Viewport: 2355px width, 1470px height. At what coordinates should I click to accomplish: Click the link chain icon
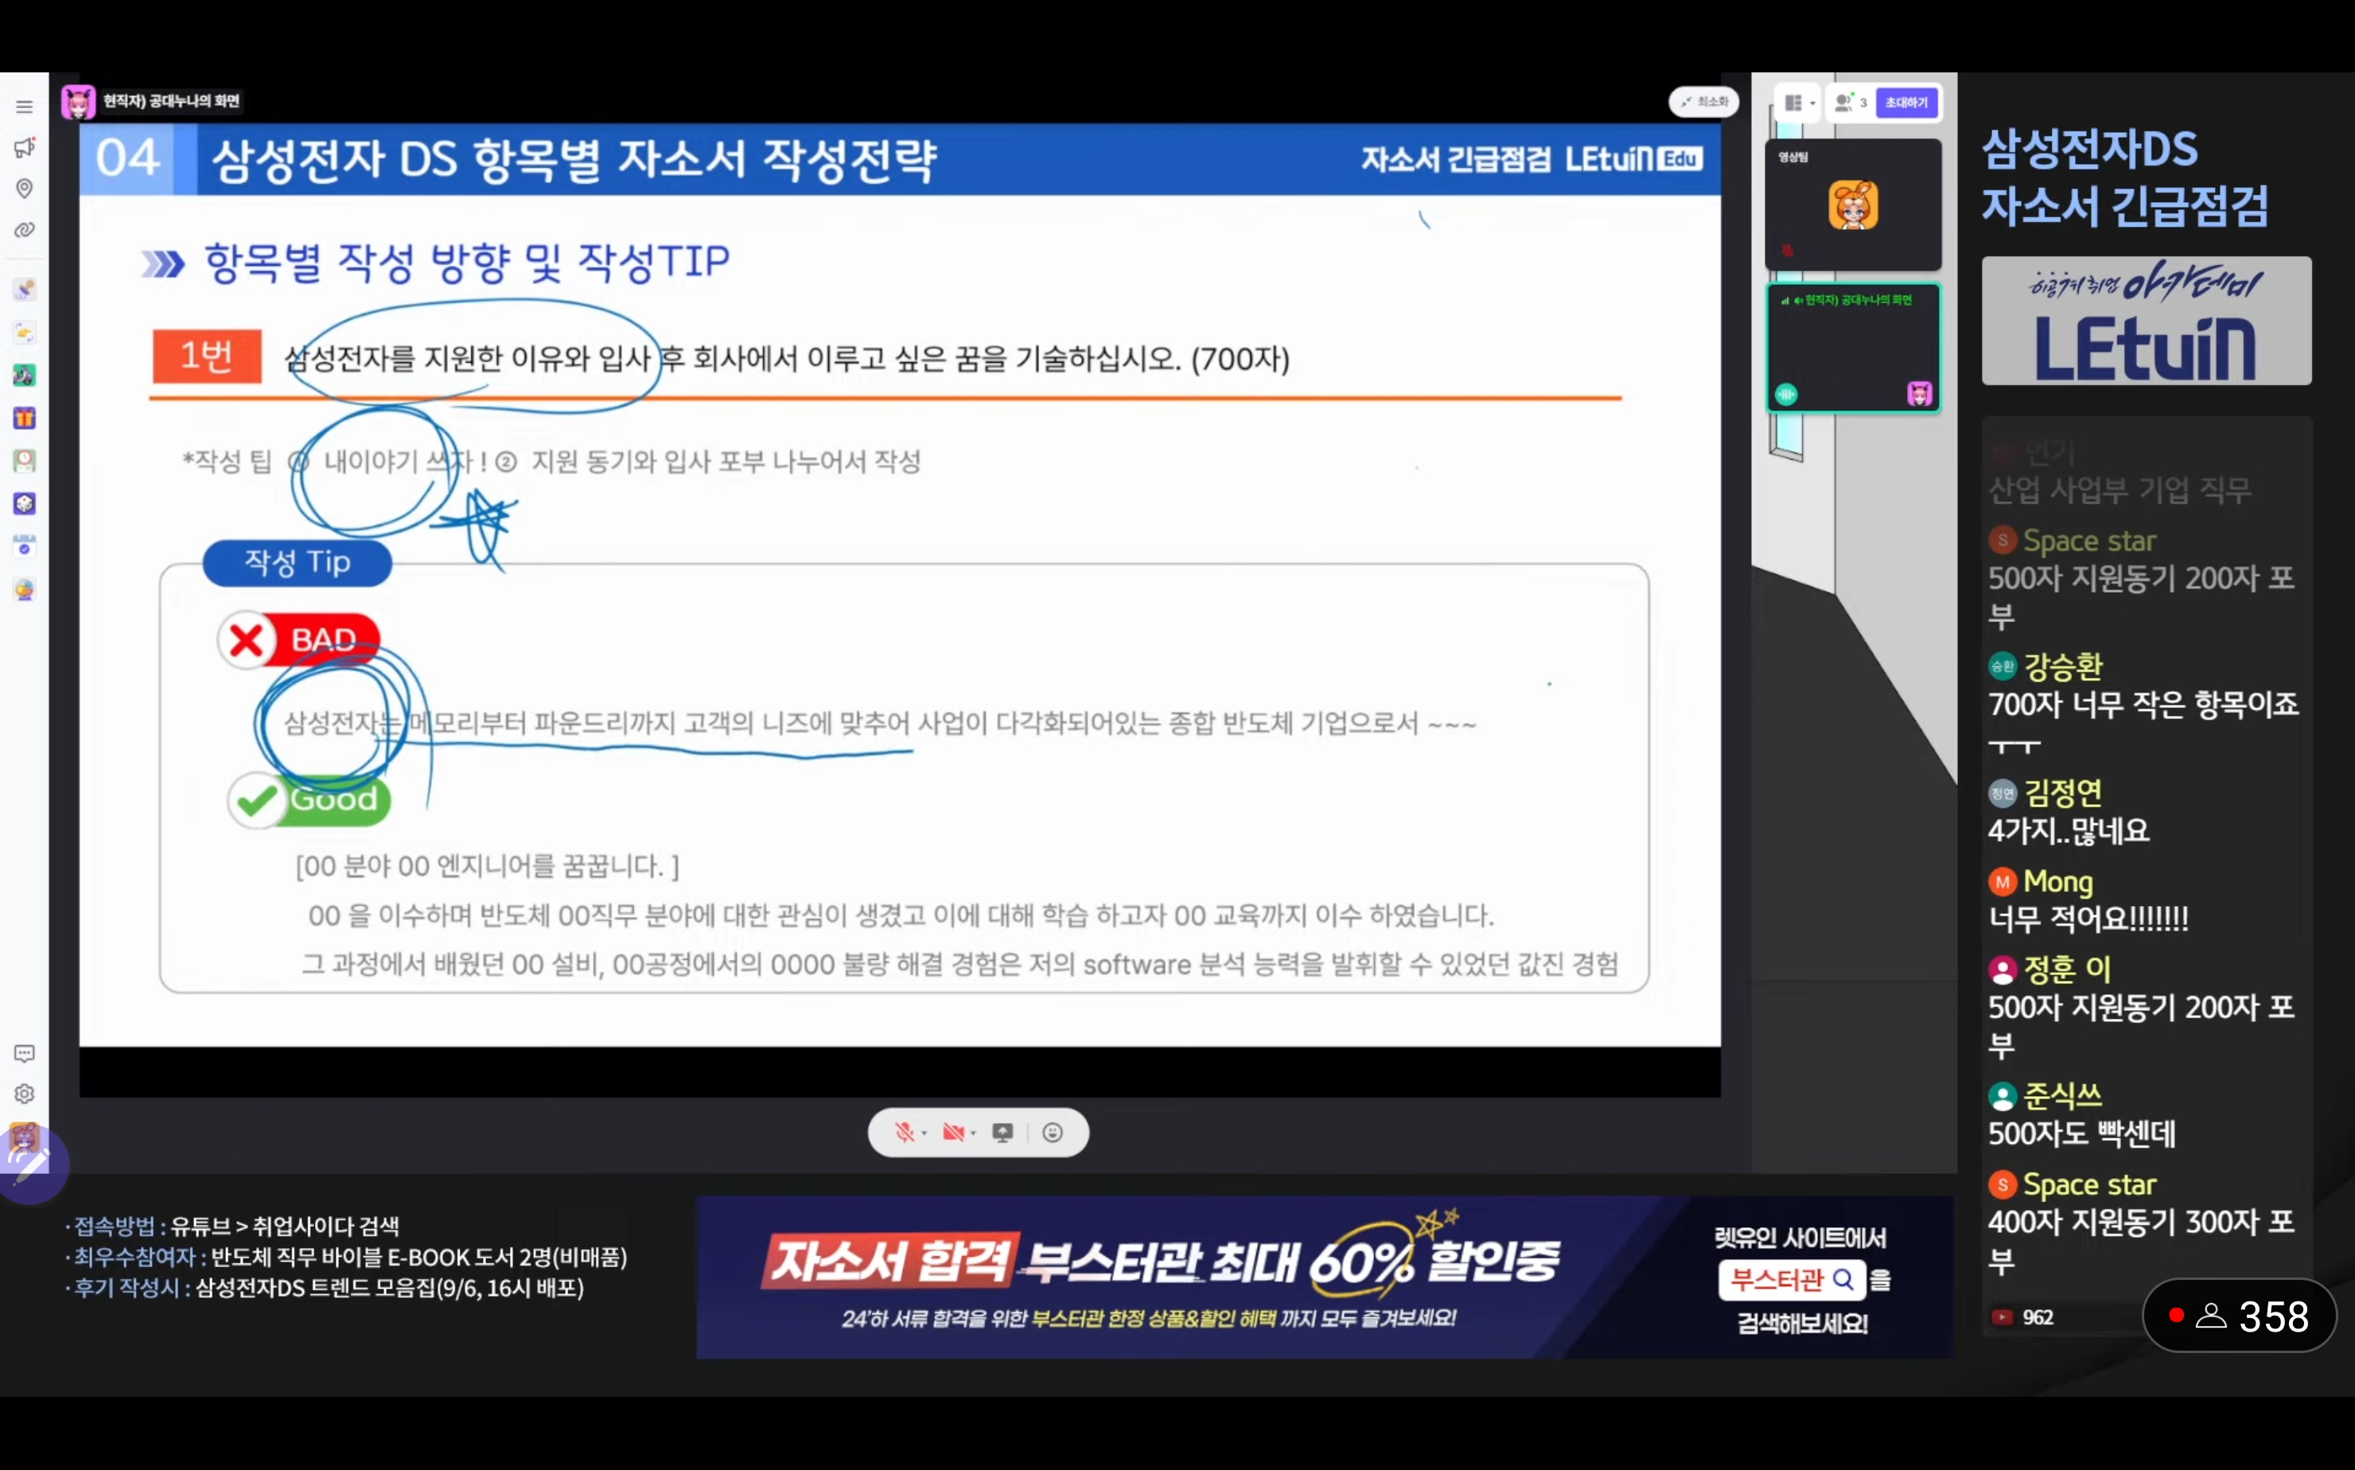pos(25,231)
